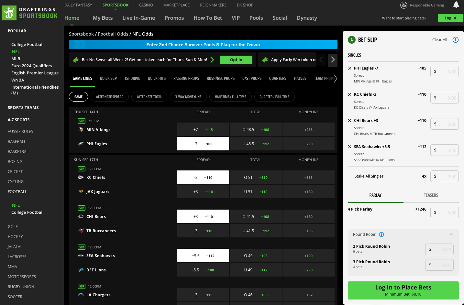Remove SEA Seahawks +5.5 from bet slip
The width and height of the screenshot is (464, 305).
click(x=350, y=147)
